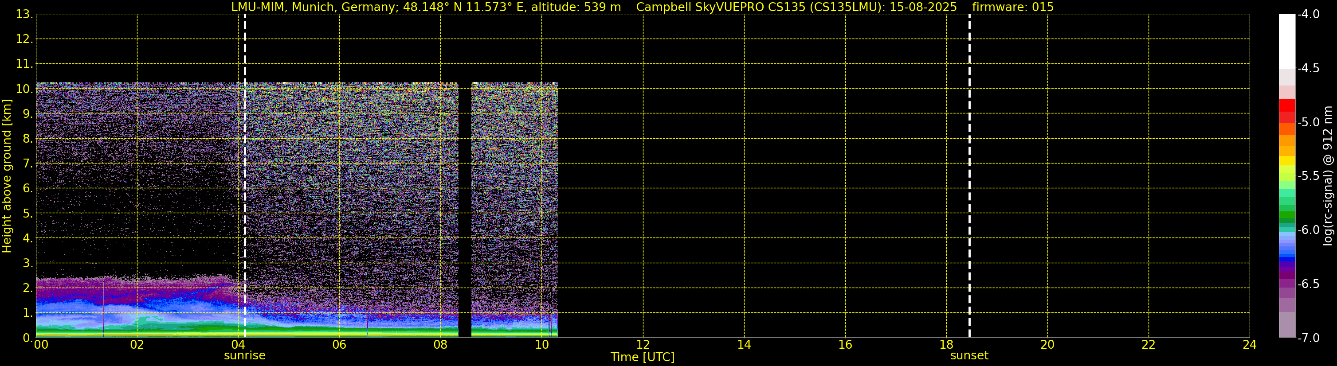
Task: Click the height axis tick label 3
Action: tap(27, 263)
